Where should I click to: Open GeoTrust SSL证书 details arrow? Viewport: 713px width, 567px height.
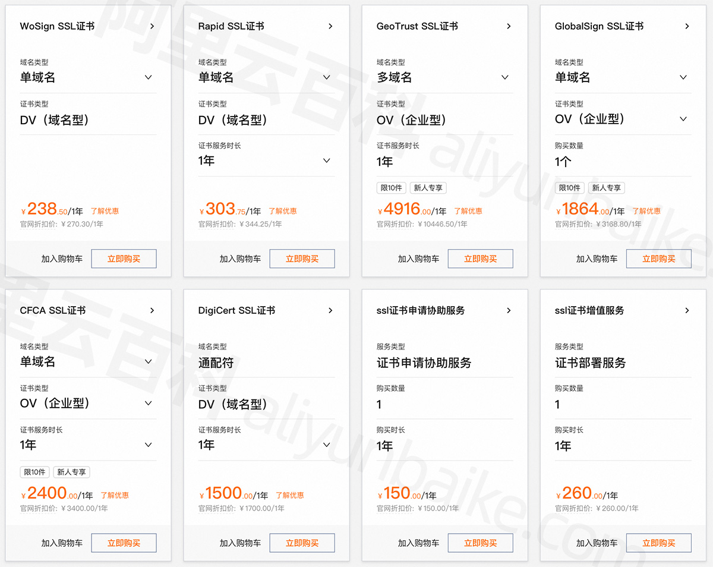pyautogui.click(x=509, y=26)
